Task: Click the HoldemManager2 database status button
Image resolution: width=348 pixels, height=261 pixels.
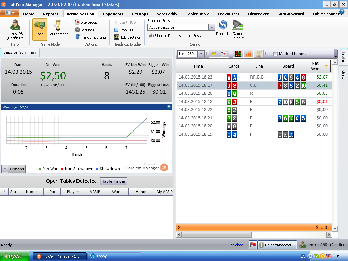Action: 277,245
